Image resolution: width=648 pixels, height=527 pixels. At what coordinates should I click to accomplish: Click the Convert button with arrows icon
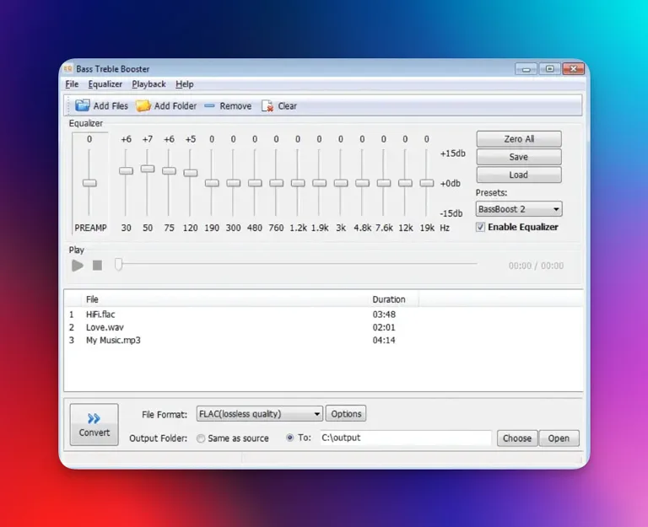[x=94, y=425]
